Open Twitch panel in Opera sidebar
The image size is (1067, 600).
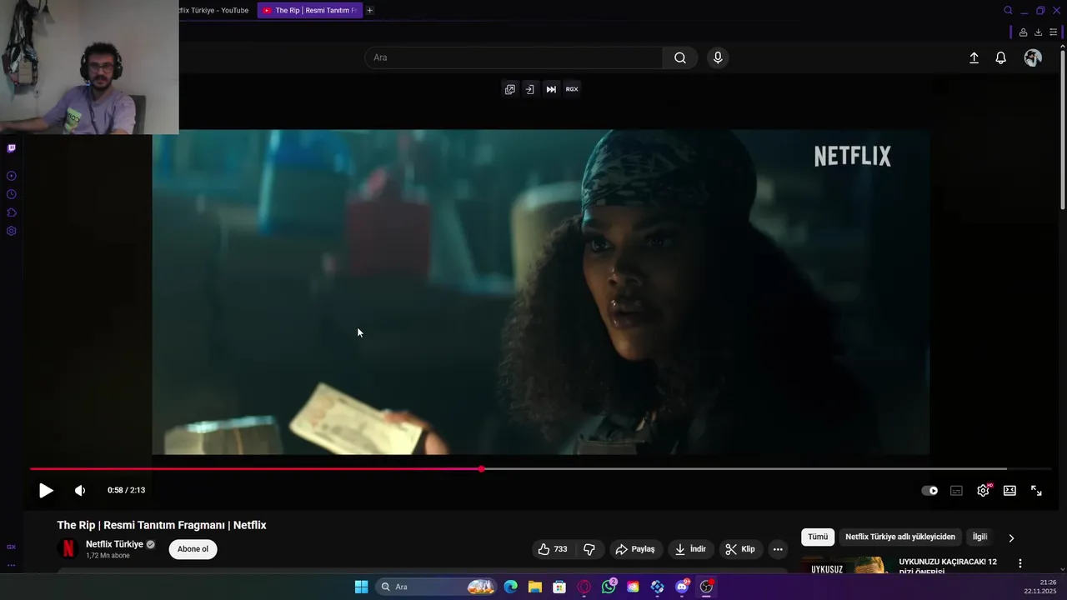pyautogui.click(x=12, y=148)
